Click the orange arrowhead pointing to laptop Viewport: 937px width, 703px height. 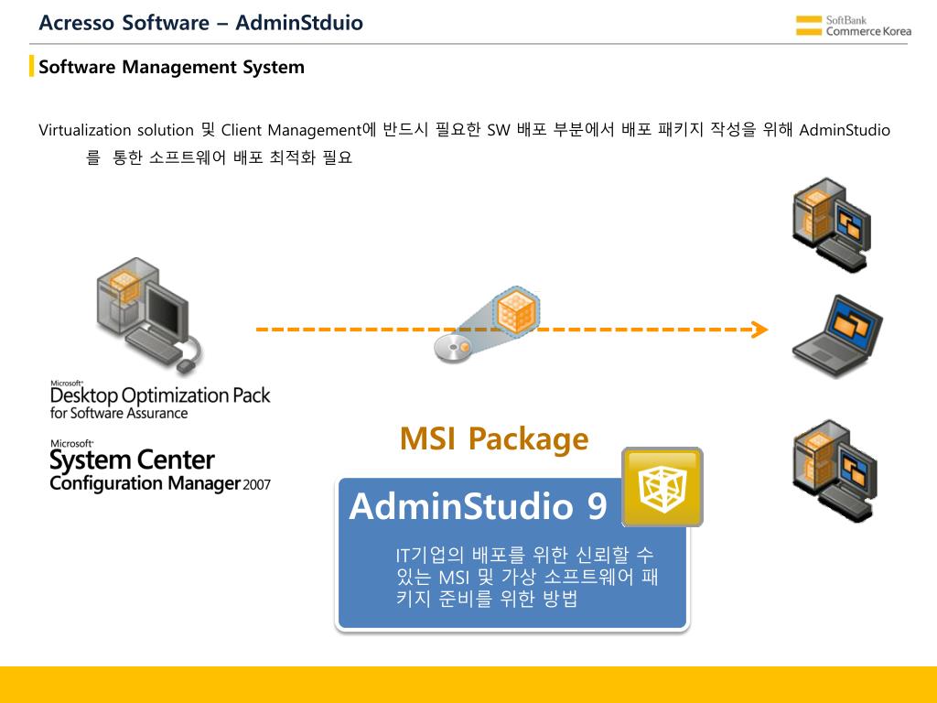760,330
